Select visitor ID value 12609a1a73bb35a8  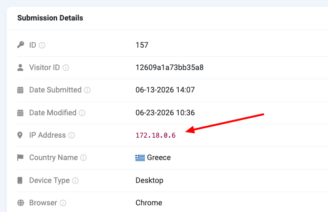coord(169,67)
